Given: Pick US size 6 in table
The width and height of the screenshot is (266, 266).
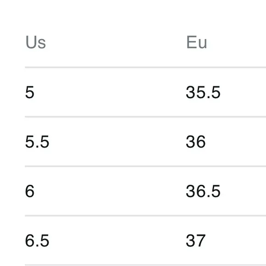Looking at the screenshot, I should (30, 191).
